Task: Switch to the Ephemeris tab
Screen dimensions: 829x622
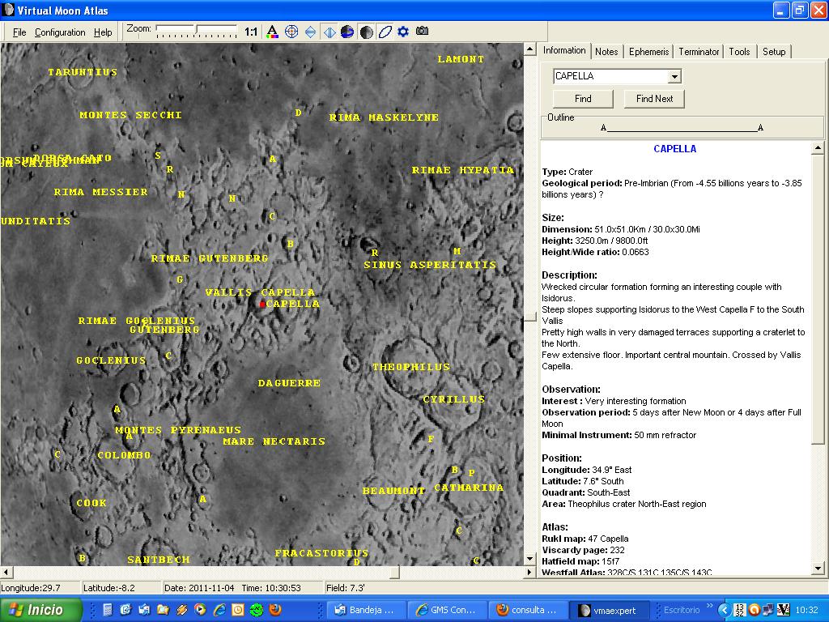Action: click(x=648, y=51)
